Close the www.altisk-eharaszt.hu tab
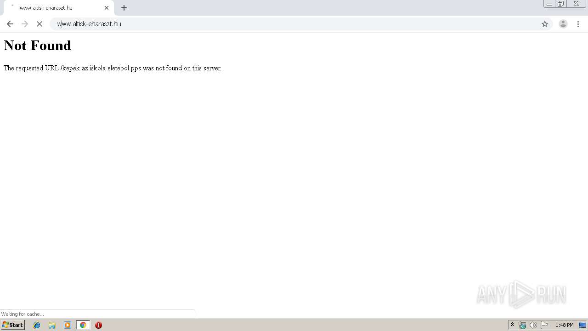The height and width of the screenshot is (331, 588). (107, 8)
